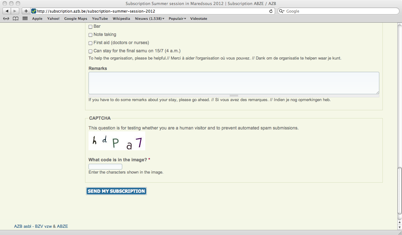402x235 pixels.
Task: Follow the AZB asbl footer link
Action: tap(22, 226)
